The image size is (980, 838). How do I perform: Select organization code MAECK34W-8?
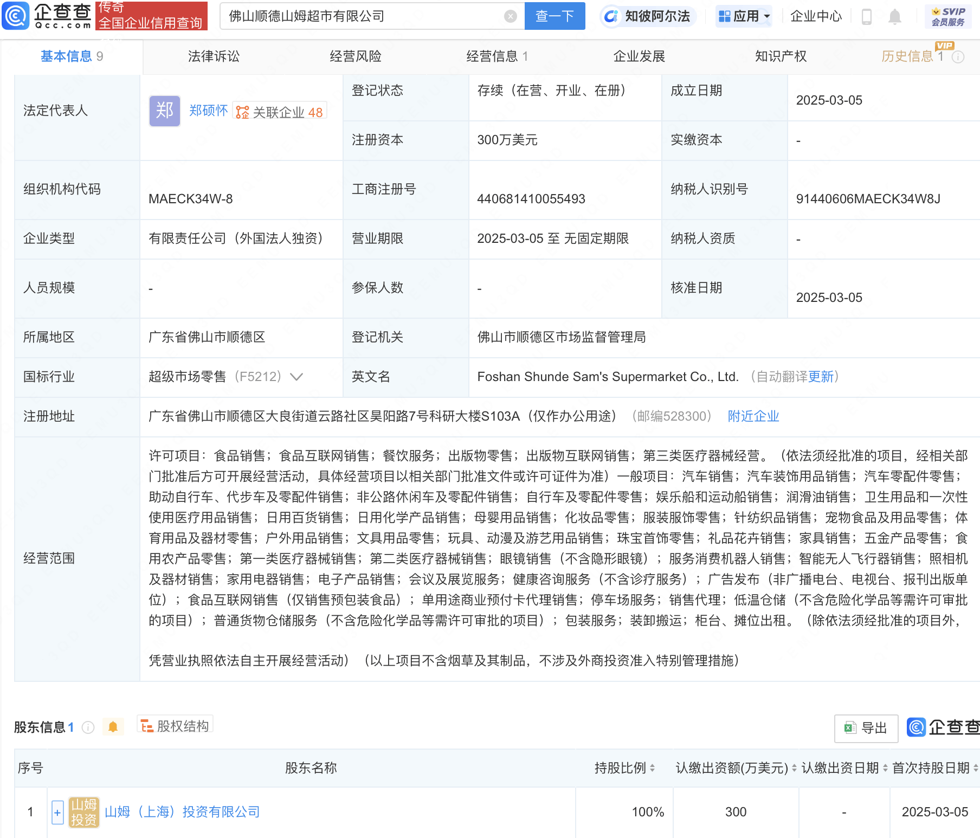[x=191, y=199]
